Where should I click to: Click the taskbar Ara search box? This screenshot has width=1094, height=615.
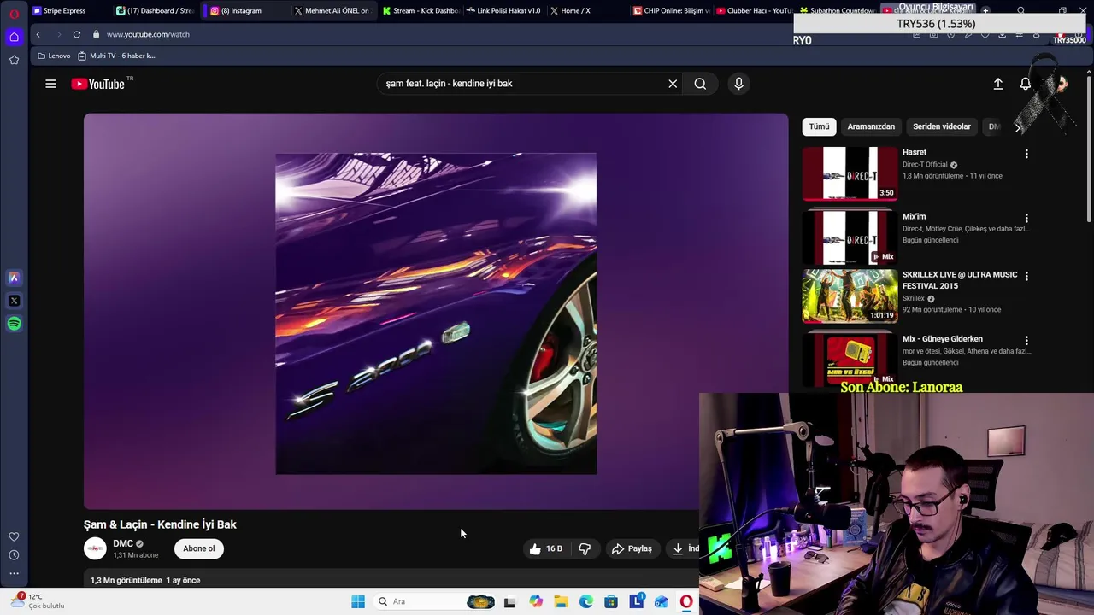[x=436, y=601]
